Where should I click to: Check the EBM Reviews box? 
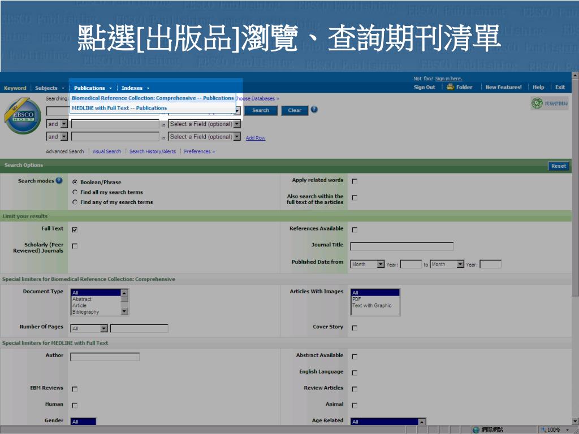tap(75, 389)
